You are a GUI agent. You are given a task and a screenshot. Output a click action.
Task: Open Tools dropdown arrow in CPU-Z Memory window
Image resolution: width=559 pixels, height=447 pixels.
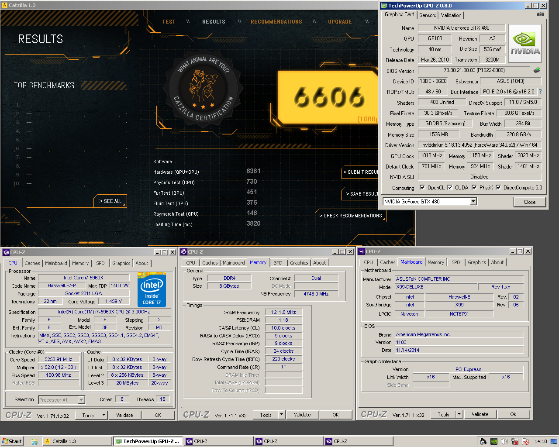pyautogui.click(x=281, y=415)
